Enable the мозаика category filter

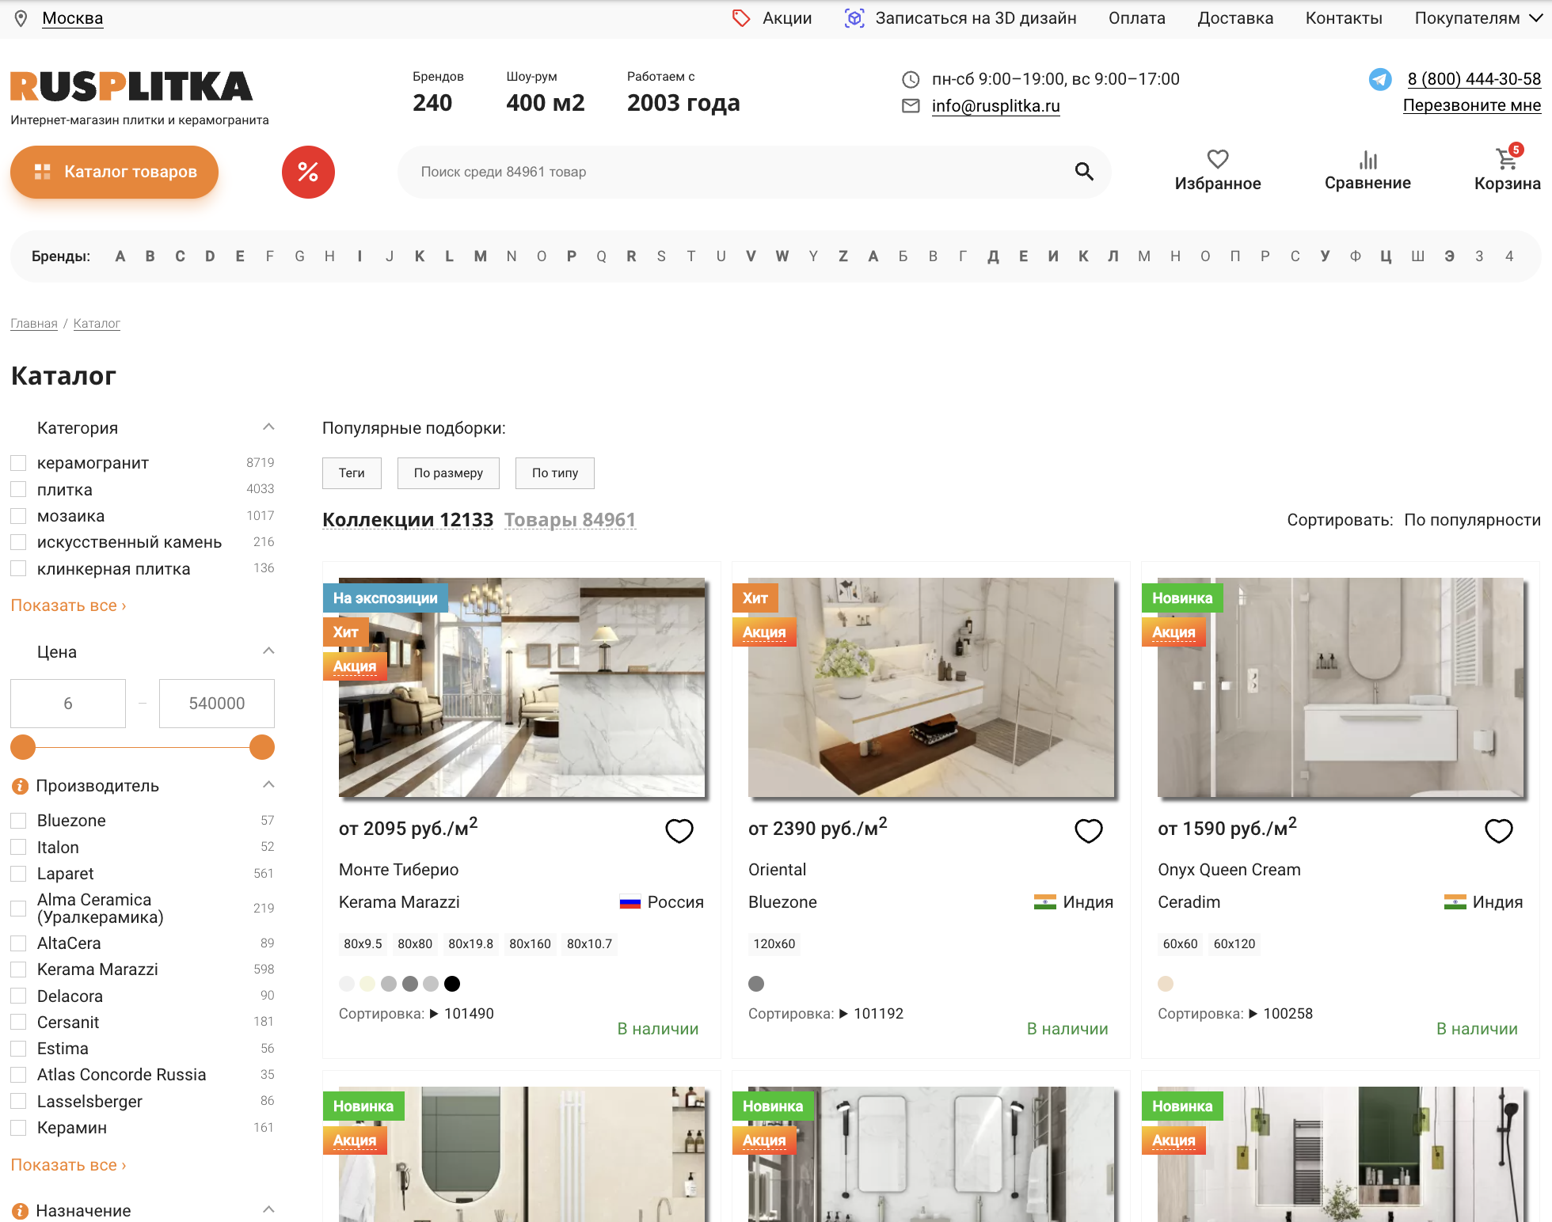(x=19, y=516)
